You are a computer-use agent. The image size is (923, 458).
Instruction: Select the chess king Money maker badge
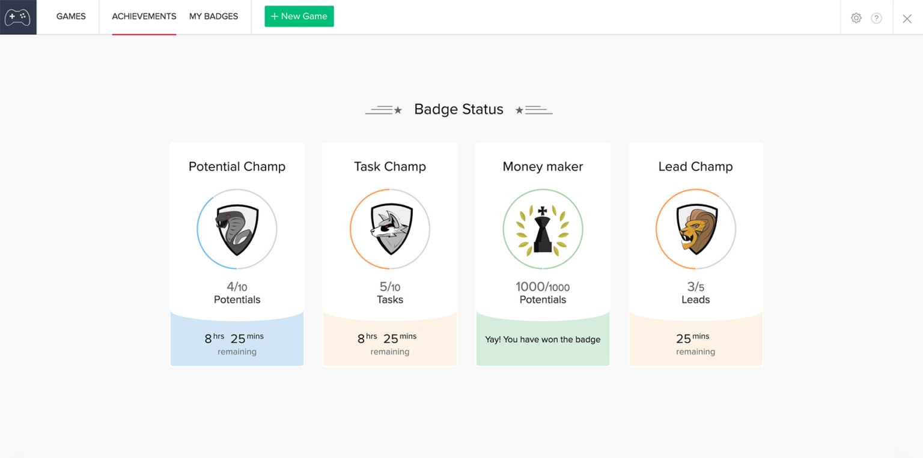pyautogui.click(x=542, y=229)
